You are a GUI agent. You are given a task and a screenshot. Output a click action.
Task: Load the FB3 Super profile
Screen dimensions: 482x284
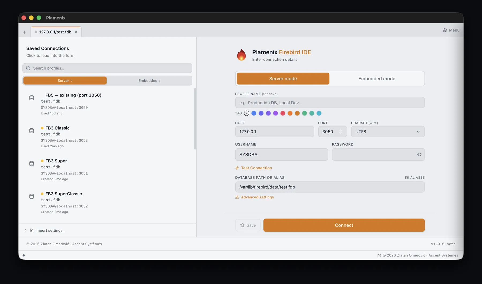coord(107,170)
